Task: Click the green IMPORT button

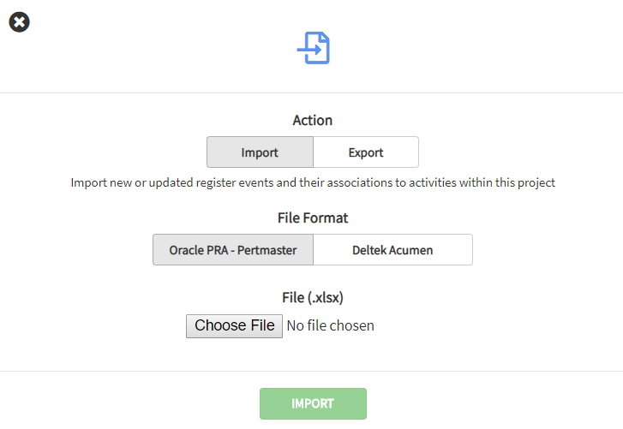Action: [313, 403]
